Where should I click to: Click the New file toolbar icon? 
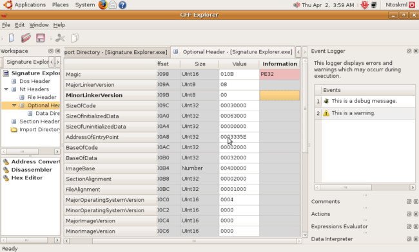tap(12, 38)
